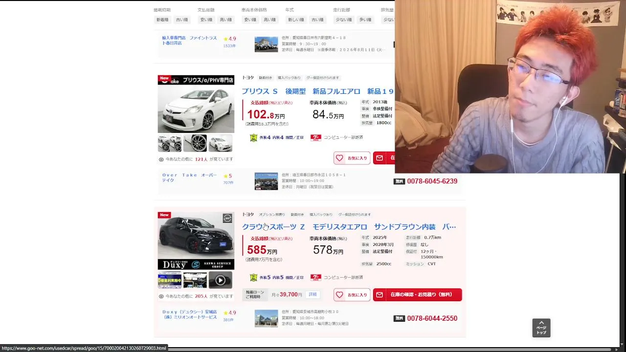Sort 掲載時期 by 古い順
Screen dimensions: 626x352
pos(182,20)
